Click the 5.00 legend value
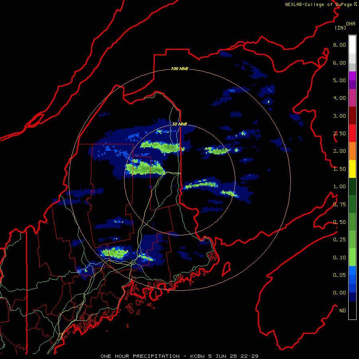Screen dimensions: 359x359 click(x=339, y=80)
